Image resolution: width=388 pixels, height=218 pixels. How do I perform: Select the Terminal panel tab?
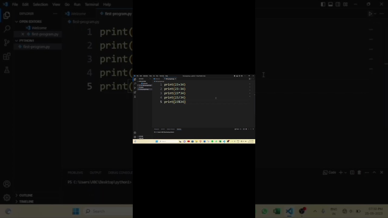coord(179,129)
